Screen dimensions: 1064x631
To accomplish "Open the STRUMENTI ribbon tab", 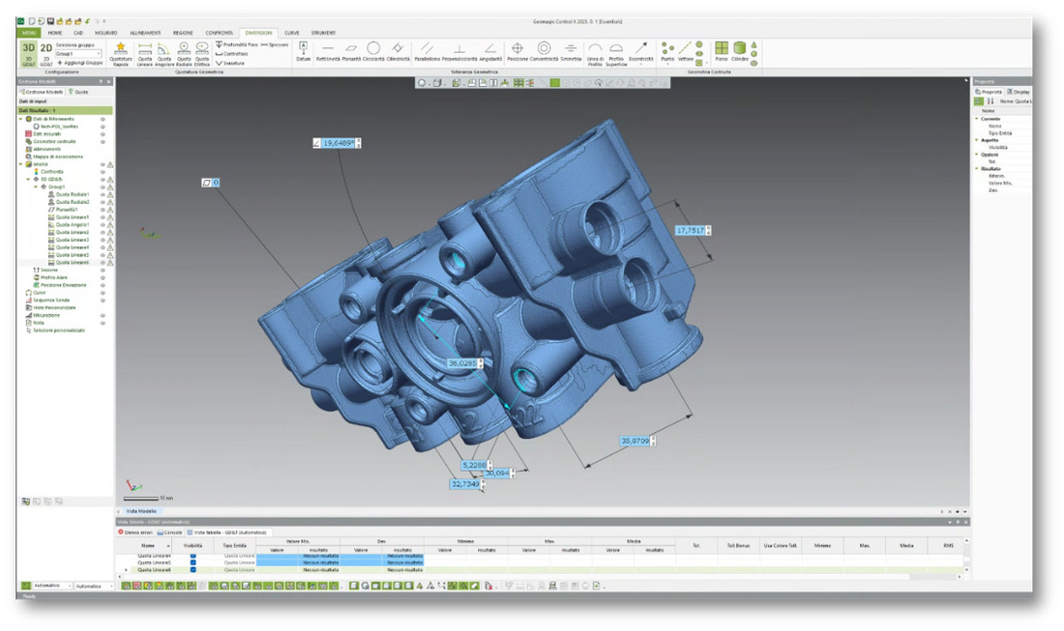I will (324, 33).
